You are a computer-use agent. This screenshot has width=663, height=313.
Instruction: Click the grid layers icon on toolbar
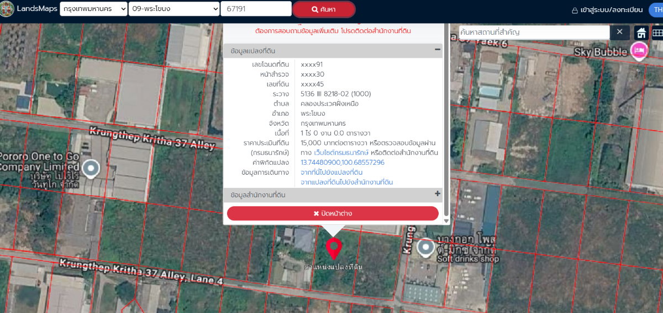[x=656, y=33]
